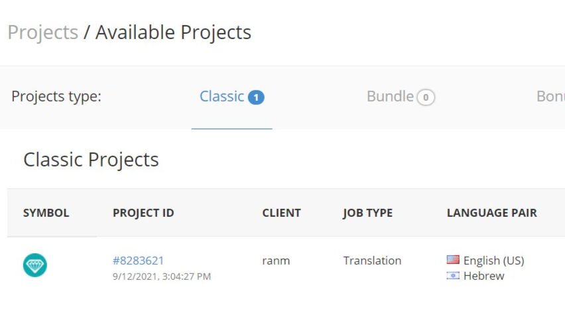The width and height of the screenshot is (565, 317).
Task: Click the Israeli flag beside Hebrew
Action: pos(454,276)
